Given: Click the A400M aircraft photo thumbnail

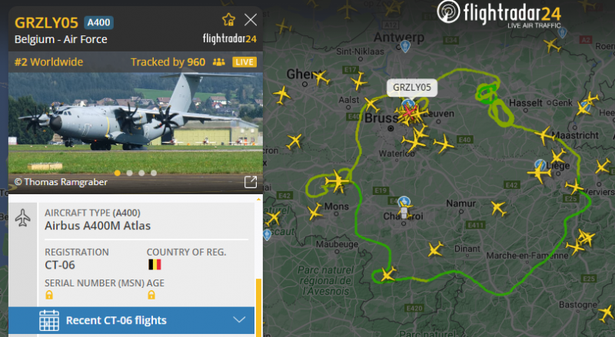Looking at the screenshot, I should [135, 124].
